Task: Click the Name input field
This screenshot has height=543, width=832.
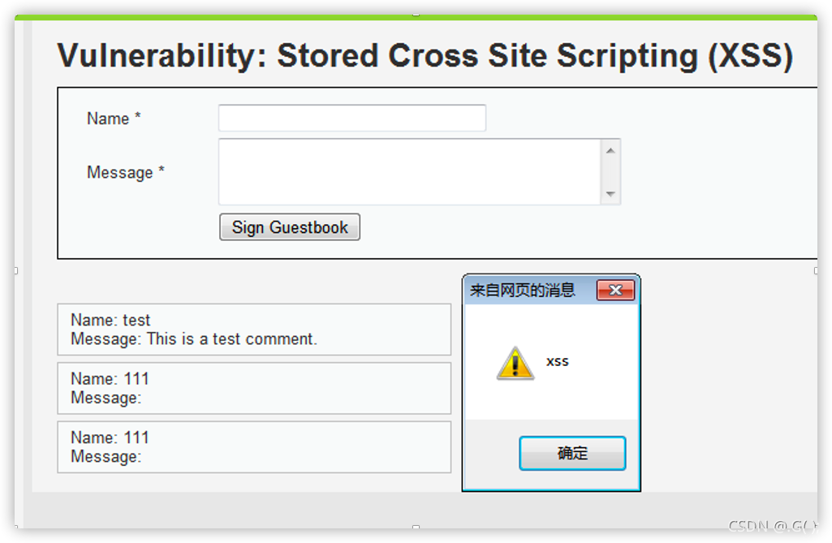Action: pos(352,118)
